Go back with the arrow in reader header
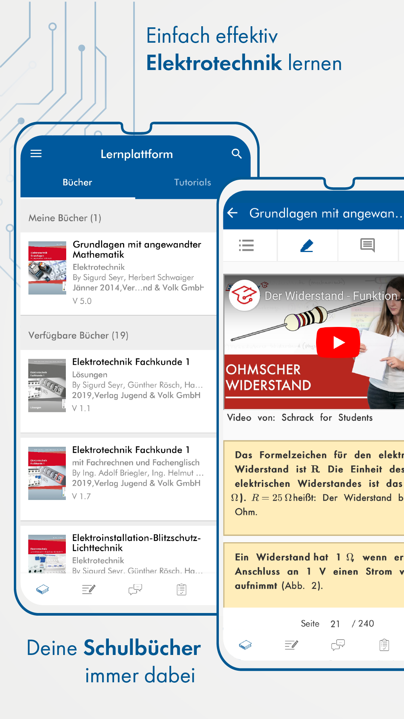Screen dimensions: 404x719 (x=233, y=213)
